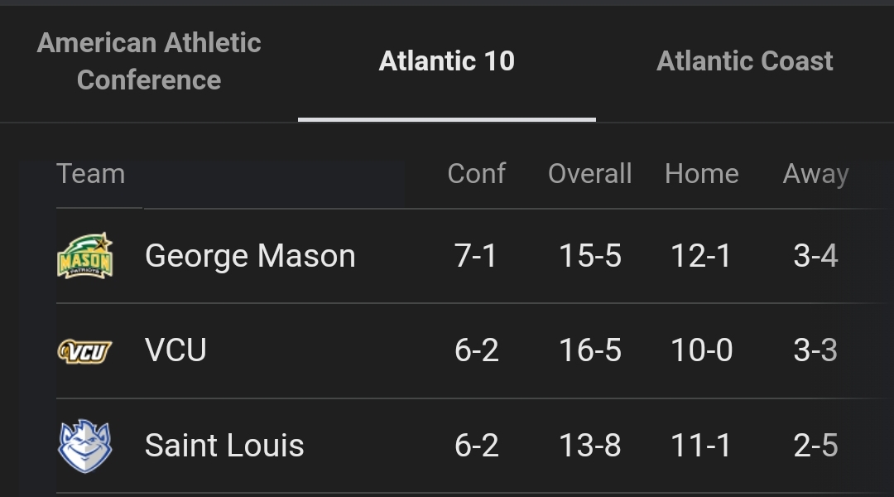Screen dimensions: 894x497
Task: Open VCU team name link
Action: click(x=175, y=350)
